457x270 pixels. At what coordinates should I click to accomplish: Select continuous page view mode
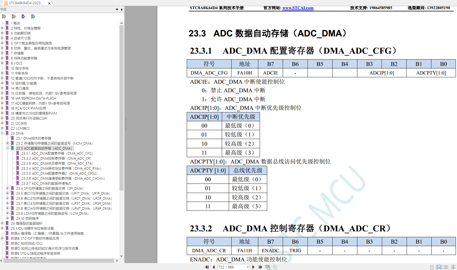pos(439,267)
